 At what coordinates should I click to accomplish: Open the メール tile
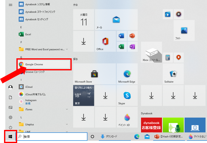tap(116, 20)
